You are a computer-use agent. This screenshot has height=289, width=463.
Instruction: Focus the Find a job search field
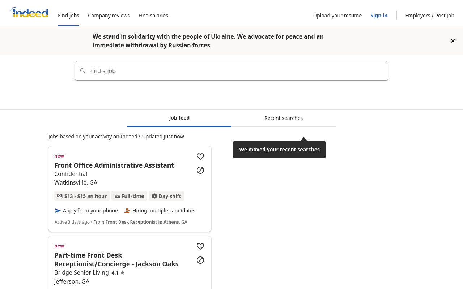pyautogui.click(x=231, y=71)
